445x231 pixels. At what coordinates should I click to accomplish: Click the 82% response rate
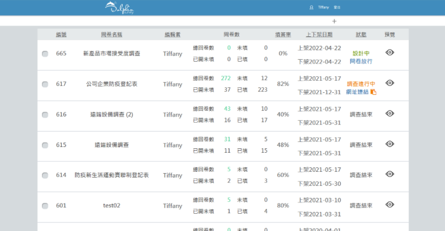click(283, 84)
